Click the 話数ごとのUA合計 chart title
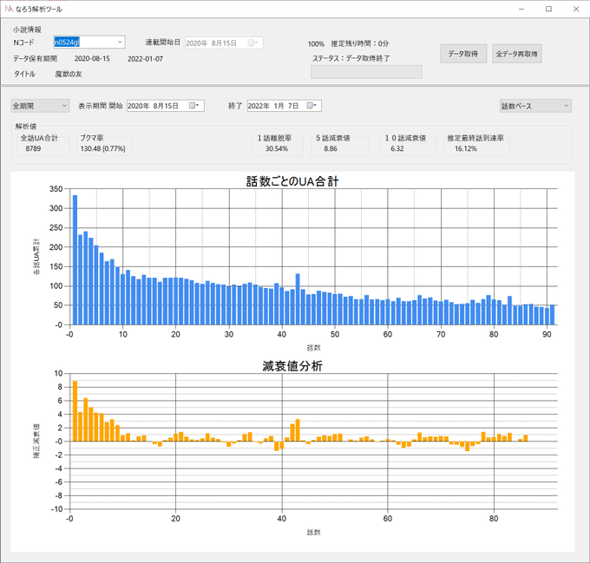 coord(292,181)
